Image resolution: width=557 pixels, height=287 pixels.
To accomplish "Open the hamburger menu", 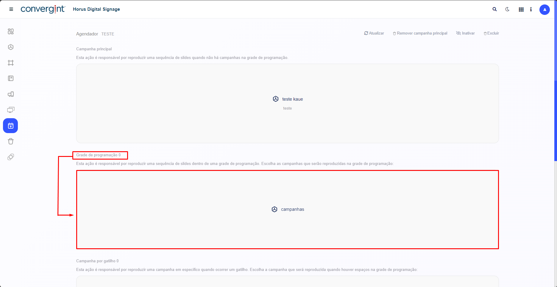I will [x=11, y=9].
